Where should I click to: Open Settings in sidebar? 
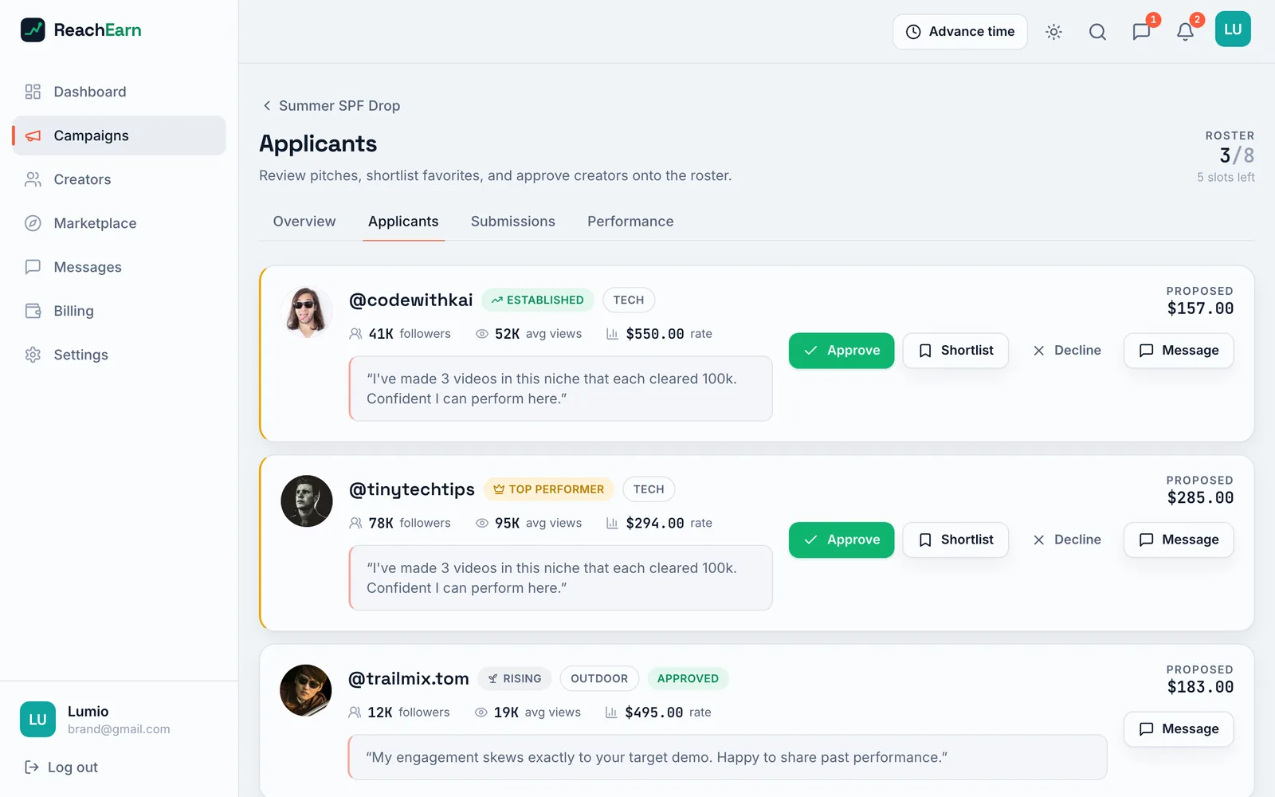click(120, 355)
